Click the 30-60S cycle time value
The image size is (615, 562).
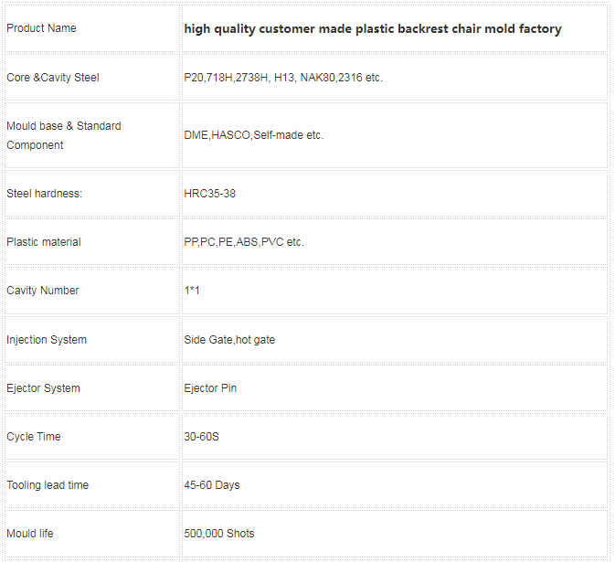coord(202,437)
